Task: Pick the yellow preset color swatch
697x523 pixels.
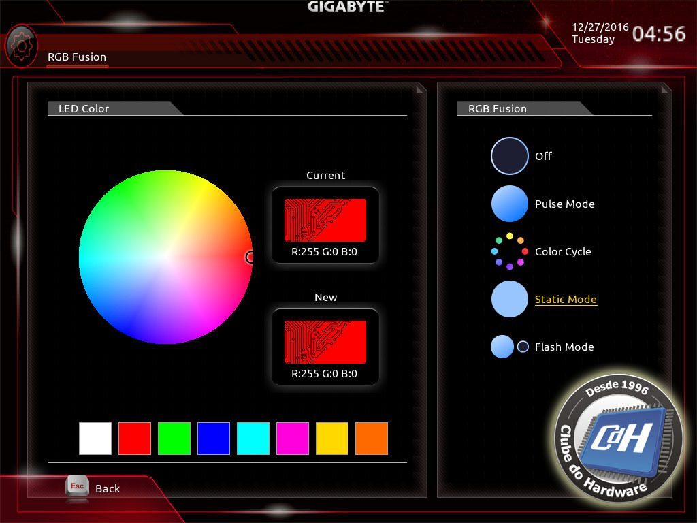Action: point(332,439)
